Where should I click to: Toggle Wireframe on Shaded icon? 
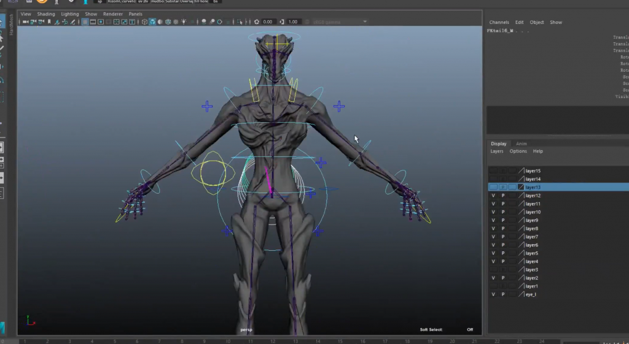[x=168, y=21]
